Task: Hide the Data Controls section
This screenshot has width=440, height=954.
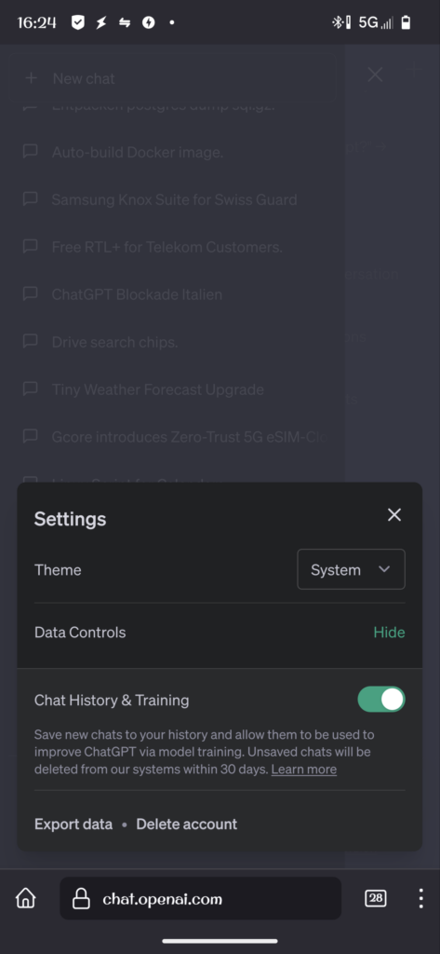Action: click(x=389, y=633)
